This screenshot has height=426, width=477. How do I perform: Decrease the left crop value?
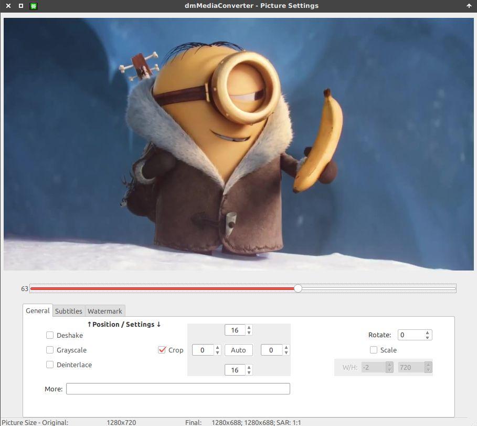(217, 352)
